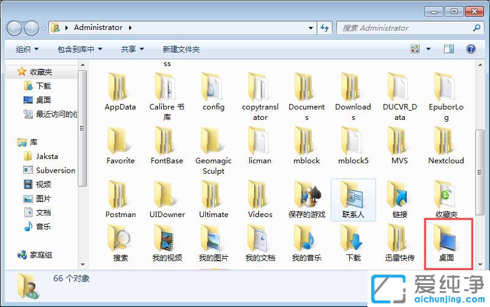Open the config folder
The image size is (490, 307).
pos(213,92)
